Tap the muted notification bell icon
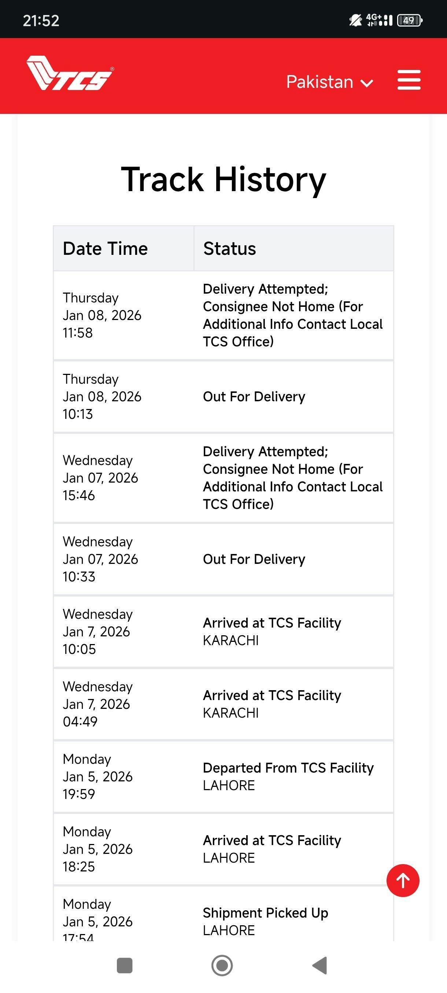The image size is (447, 993). tap(355, 20)
